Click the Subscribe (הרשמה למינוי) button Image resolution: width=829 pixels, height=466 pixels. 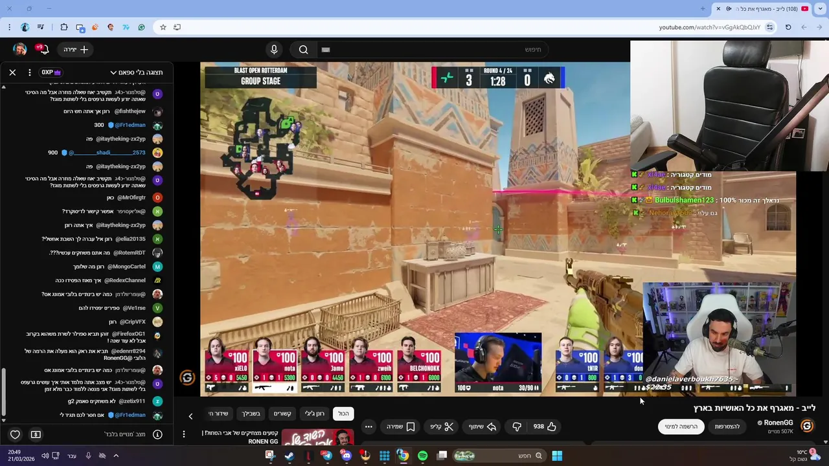[681, 427]
